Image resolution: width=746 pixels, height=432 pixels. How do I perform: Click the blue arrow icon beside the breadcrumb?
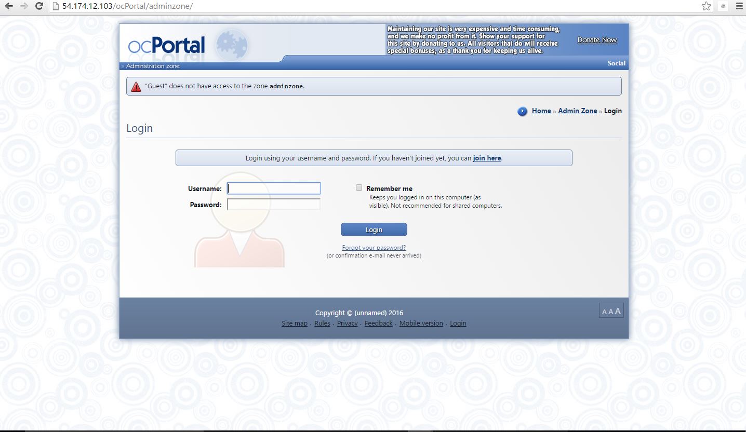pyautogui.click(x=522, y=111)
